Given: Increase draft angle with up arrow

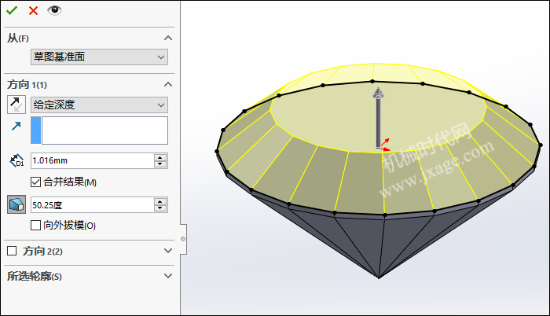Looking at the screenshot, I should tap(160, 201).
